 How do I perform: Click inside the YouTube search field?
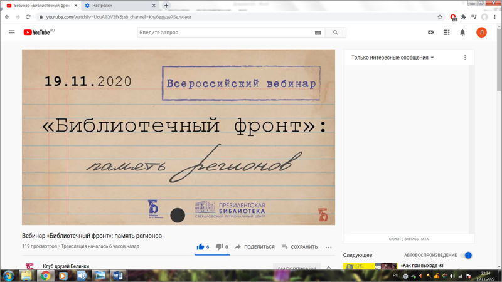point(226,33)
